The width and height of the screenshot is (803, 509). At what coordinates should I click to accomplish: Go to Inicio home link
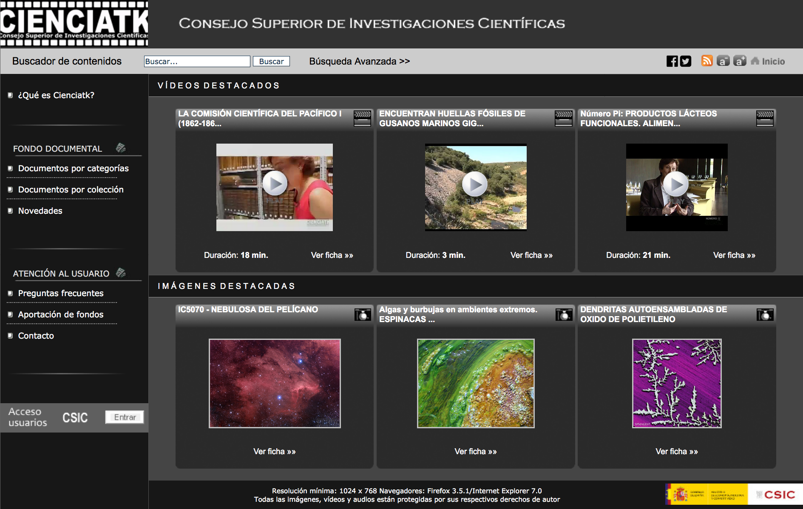tap(768, 61)
